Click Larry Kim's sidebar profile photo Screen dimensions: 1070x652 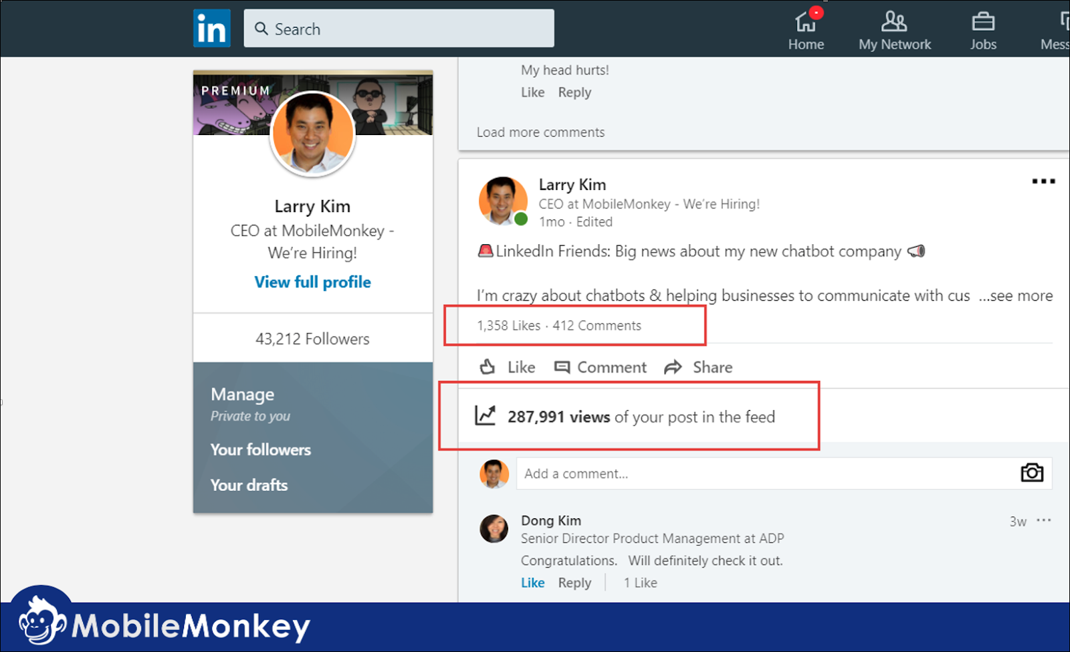[312, 134]
